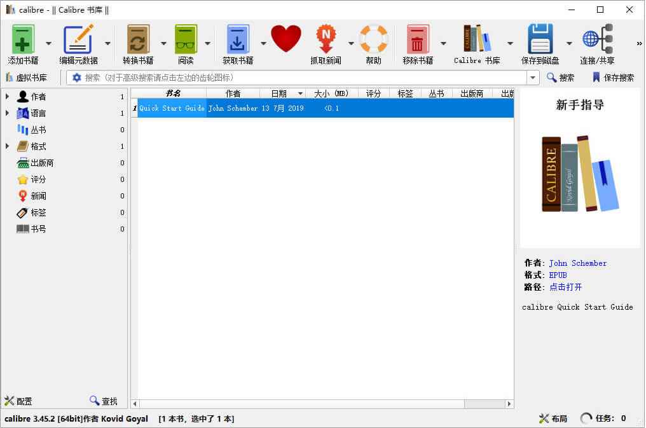Expand the 格式 (Formats) category
Screen dimensions: 646x428
pyautogui.click(x=6, y=146)
